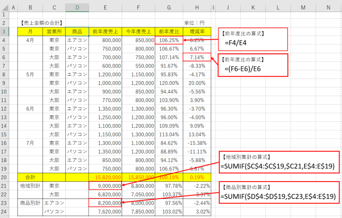Click the 前年度比 header cell
Viewport: 342px width, 218px height.
click(x=169, y=32)
